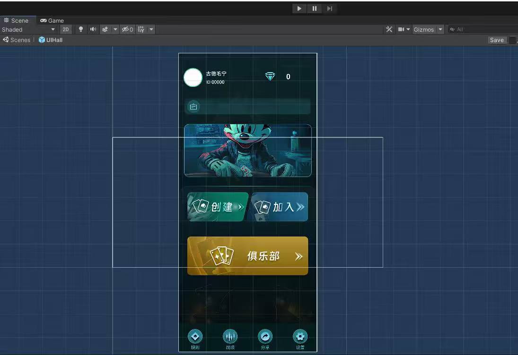The image size is (518, 355).
Task: Expand the grid settings dropdown arrow
Action: pyautogui.click(x=151, y=29)
